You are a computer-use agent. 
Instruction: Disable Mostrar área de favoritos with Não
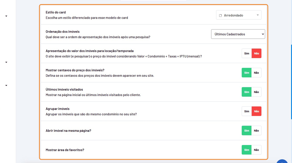pyautogui.click(x=257, y=150)
